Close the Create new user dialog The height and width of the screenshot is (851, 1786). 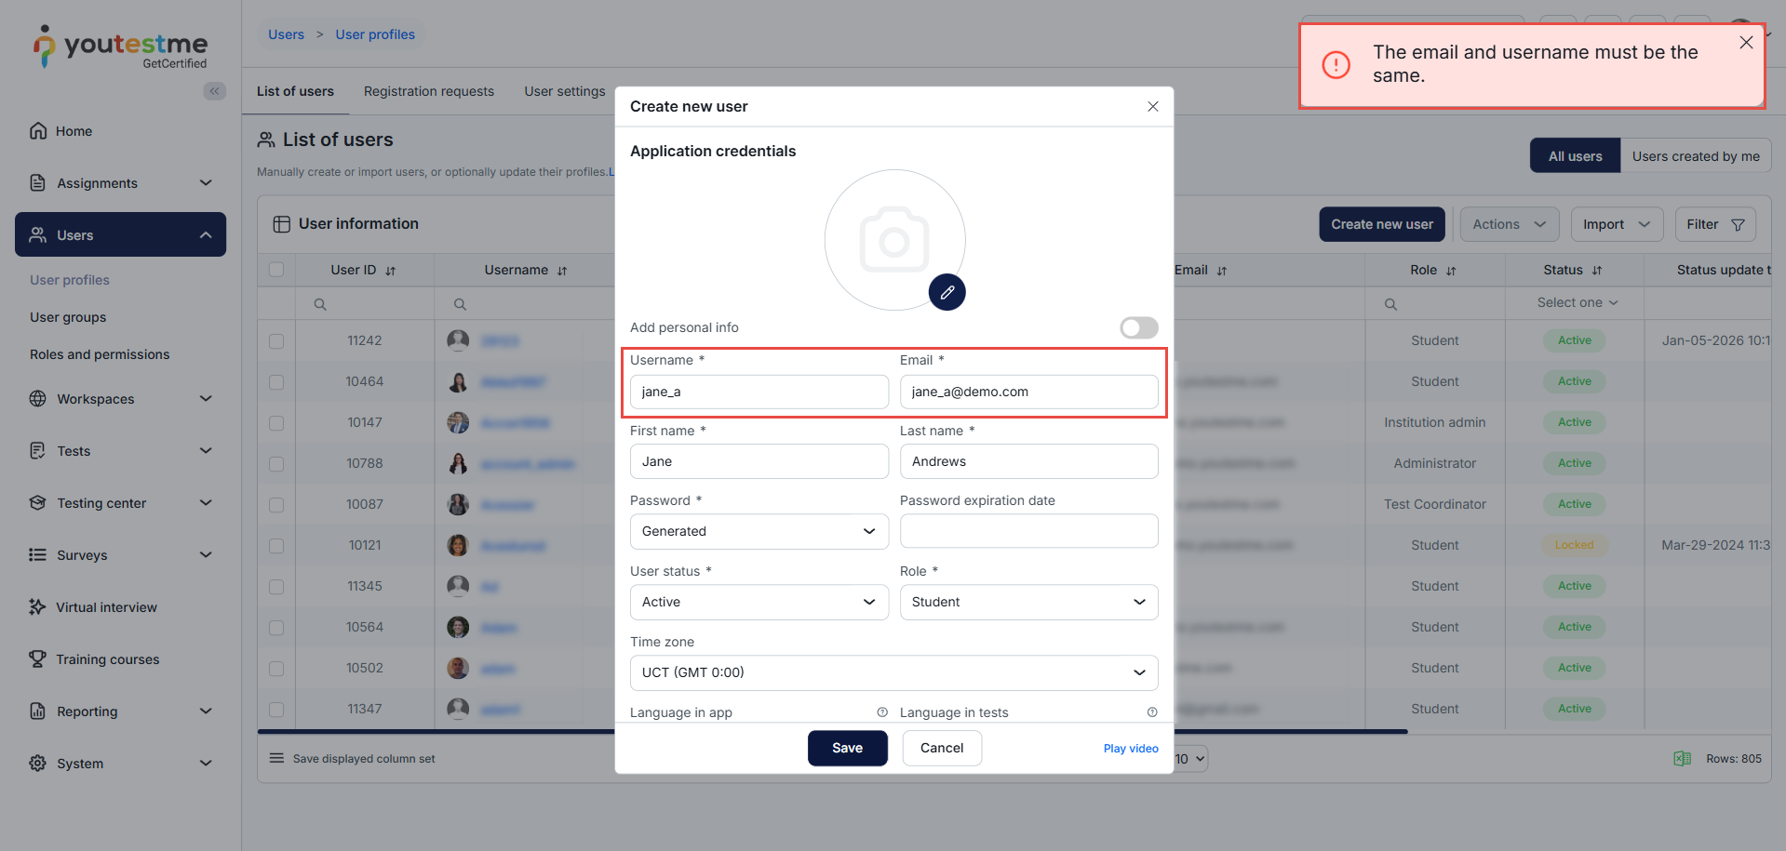tap(1153, 106)
